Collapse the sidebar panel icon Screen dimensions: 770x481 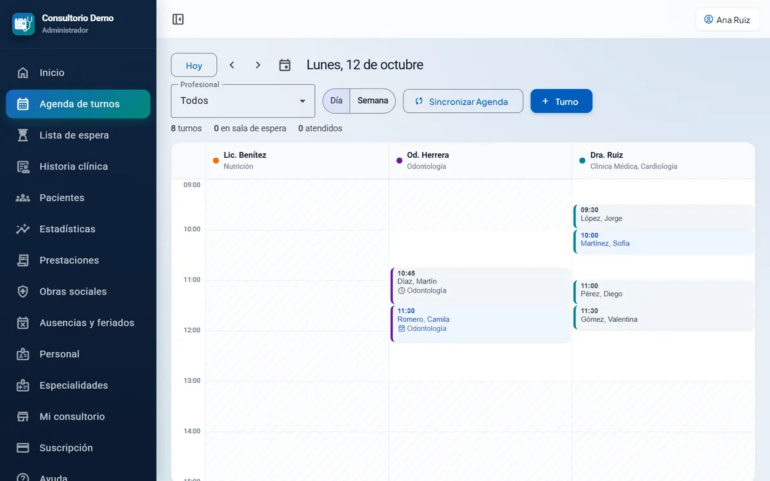(x=178, y=19)
